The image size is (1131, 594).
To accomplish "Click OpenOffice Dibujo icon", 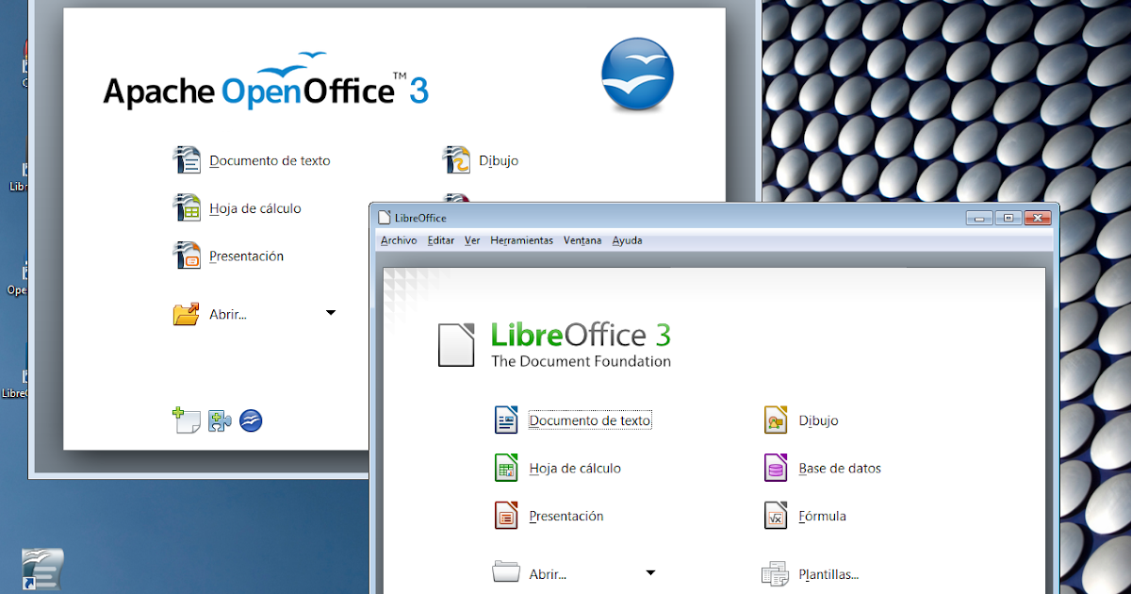I will (x=456, y=160).
